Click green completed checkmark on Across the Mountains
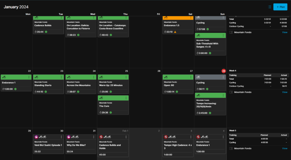Image resolution: width=291 pixels, height=160 pixels. click(x=78, y=92)
